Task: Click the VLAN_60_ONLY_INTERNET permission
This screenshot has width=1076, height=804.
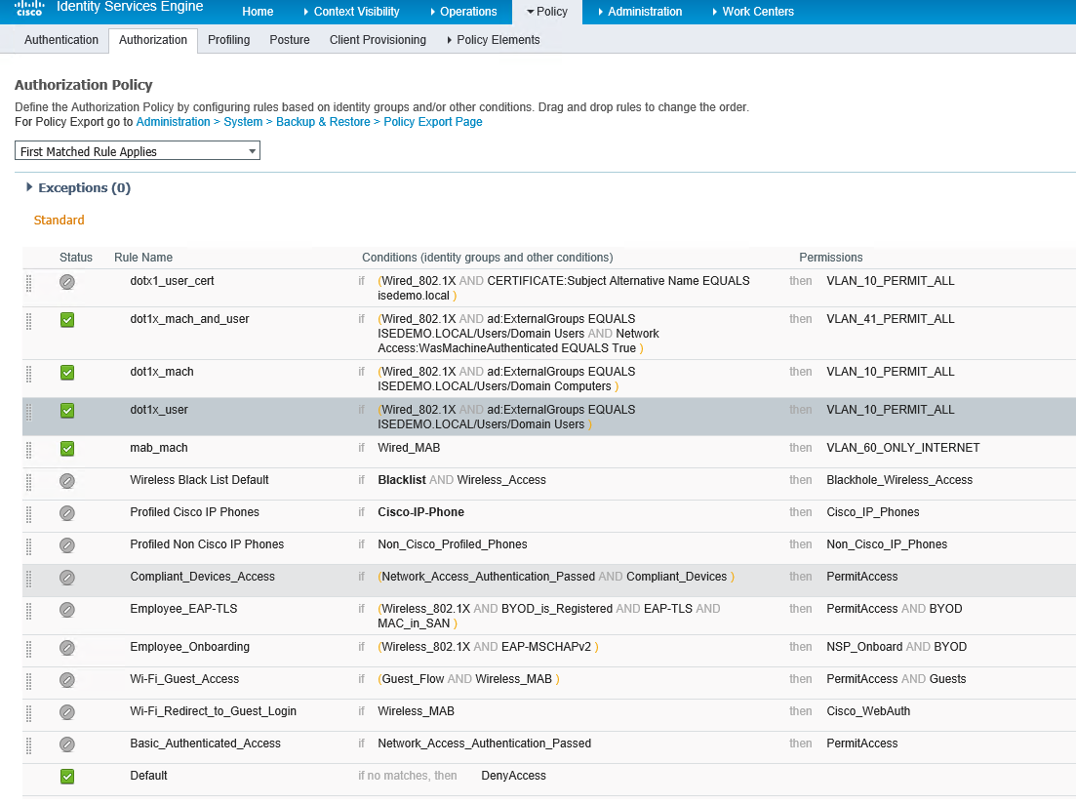Action: click(903, 448)
